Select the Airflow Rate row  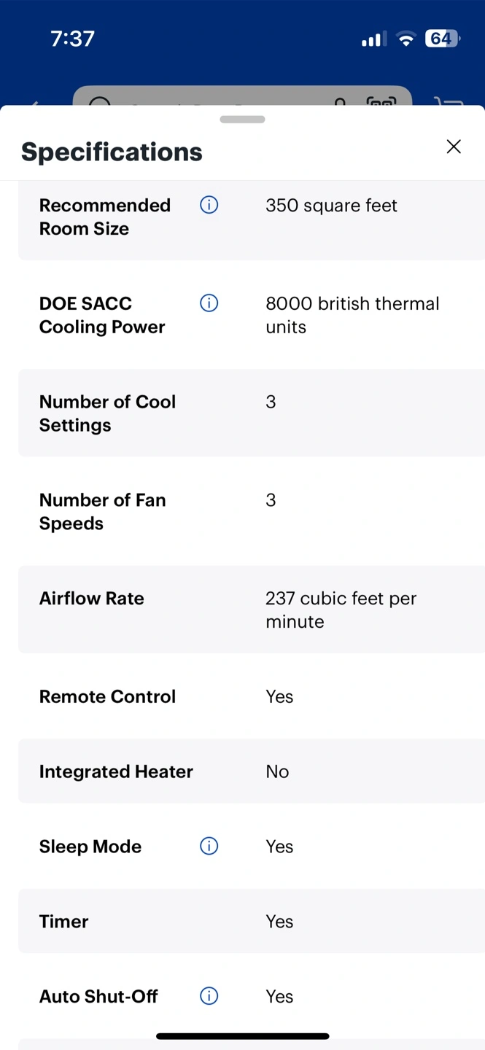(252, 610)
